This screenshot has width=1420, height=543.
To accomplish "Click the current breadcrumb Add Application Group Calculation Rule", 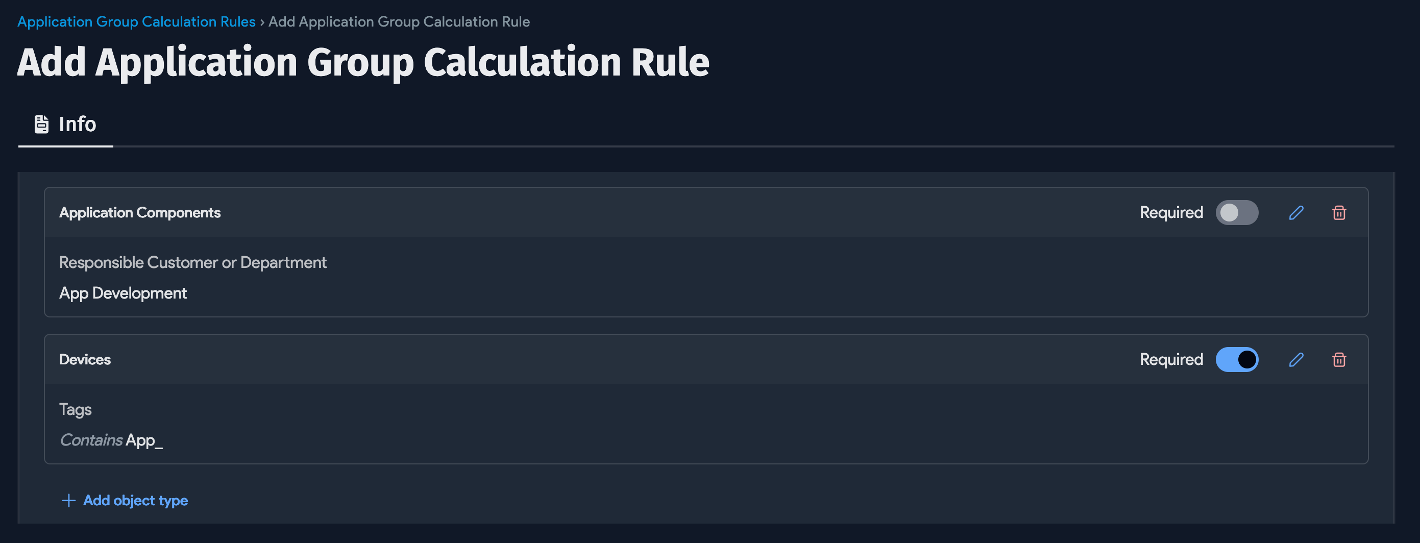I will 399,21.
